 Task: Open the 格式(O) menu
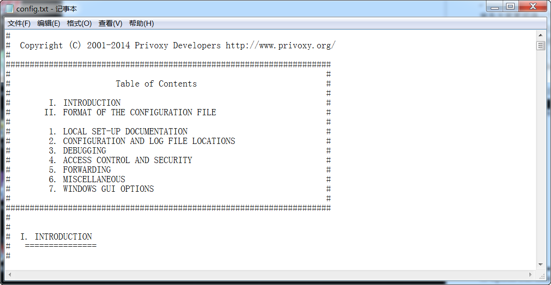coord(79,23)
